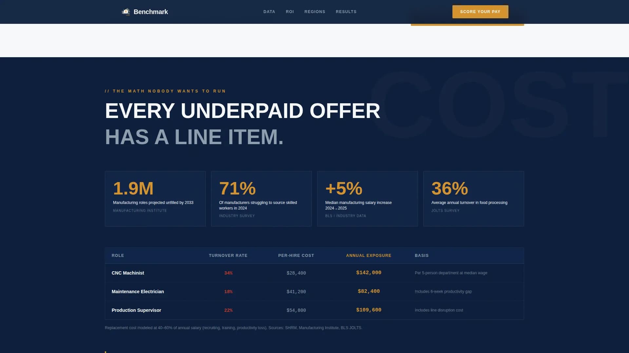
Task: Open the ROI navigation link
Action: click(290, 12)
